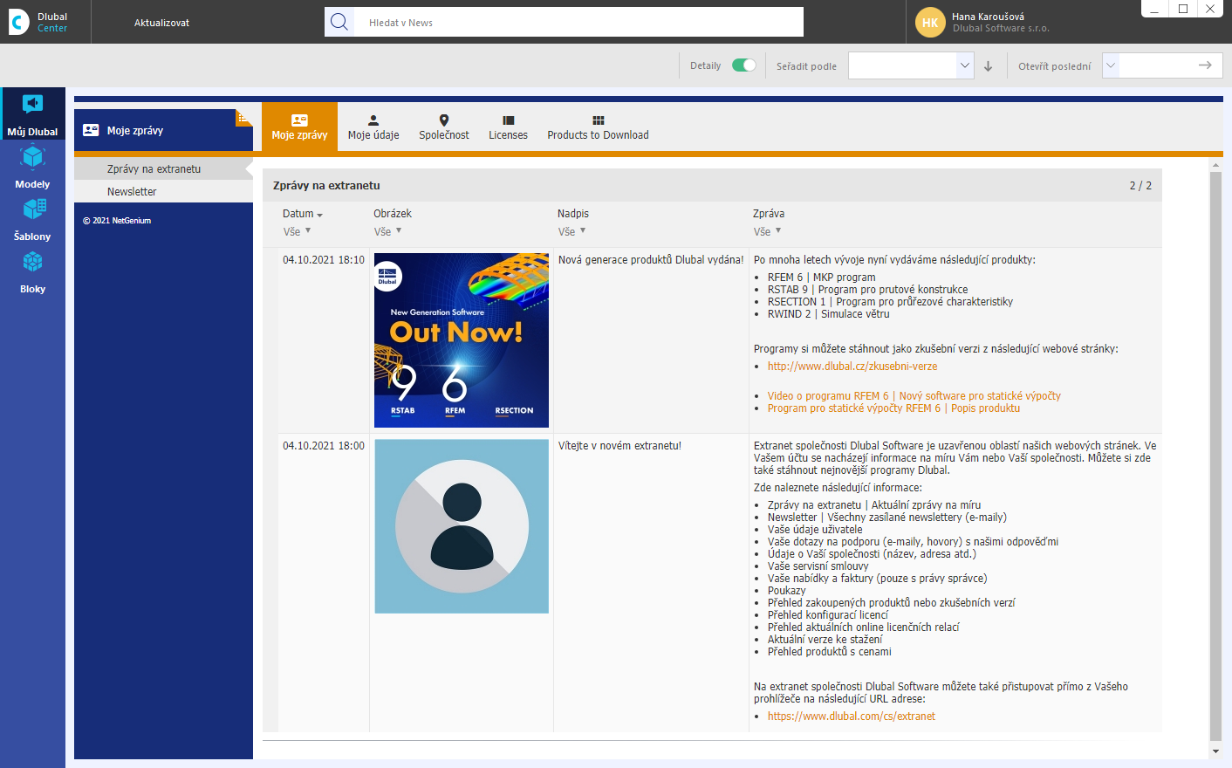Open the Video o programu RFEM 6 link
This screenshot has height=768, width=1232.
tap(914, 396)
